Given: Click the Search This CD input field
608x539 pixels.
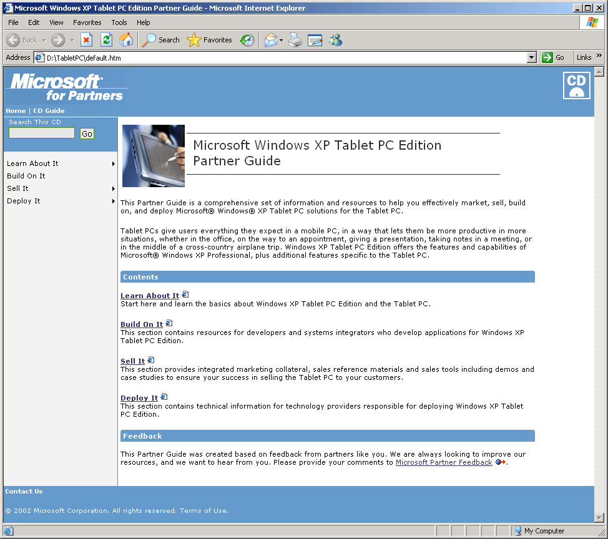Looking at the screenshot, I should [42, 133].
